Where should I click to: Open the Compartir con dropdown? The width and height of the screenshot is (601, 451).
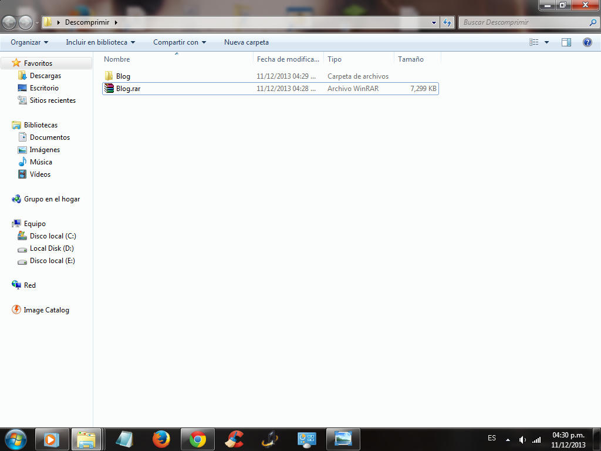tap(180, 42)
